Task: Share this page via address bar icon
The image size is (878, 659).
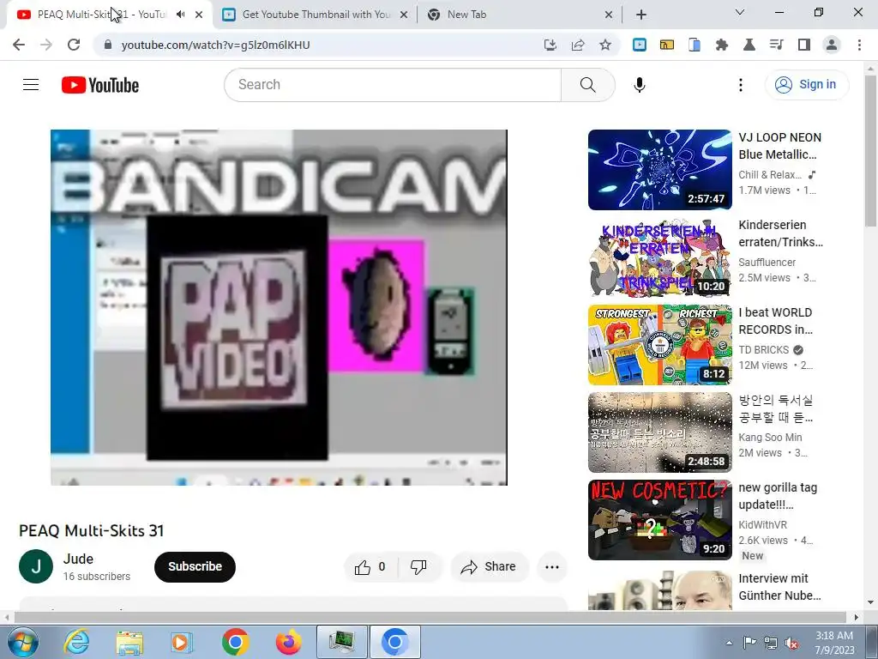Action: [578, 45]
